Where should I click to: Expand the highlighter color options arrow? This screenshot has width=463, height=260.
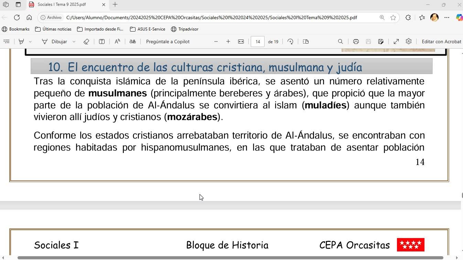pos(30,42)
